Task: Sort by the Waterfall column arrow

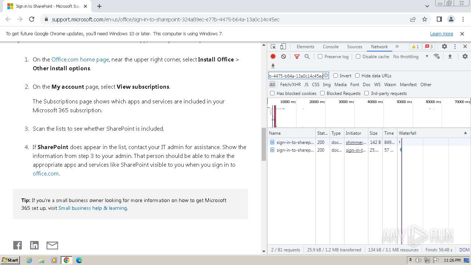Action: [x=465, y=133]
